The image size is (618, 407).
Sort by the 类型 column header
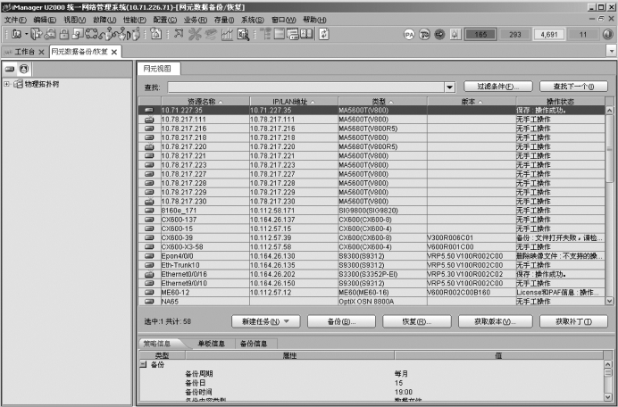coord(382,101)
